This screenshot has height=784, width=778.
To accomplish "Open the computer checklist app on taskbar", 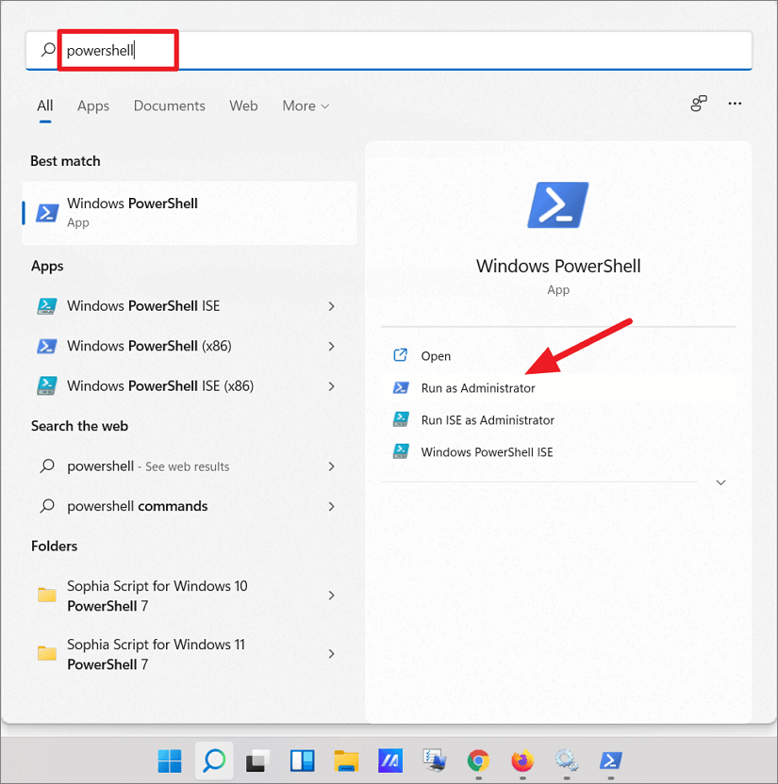I will [435, 761].
